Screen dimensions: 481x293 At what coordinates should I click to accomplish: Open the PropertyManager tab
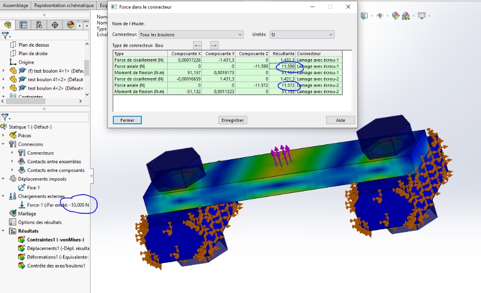(23, 25)
